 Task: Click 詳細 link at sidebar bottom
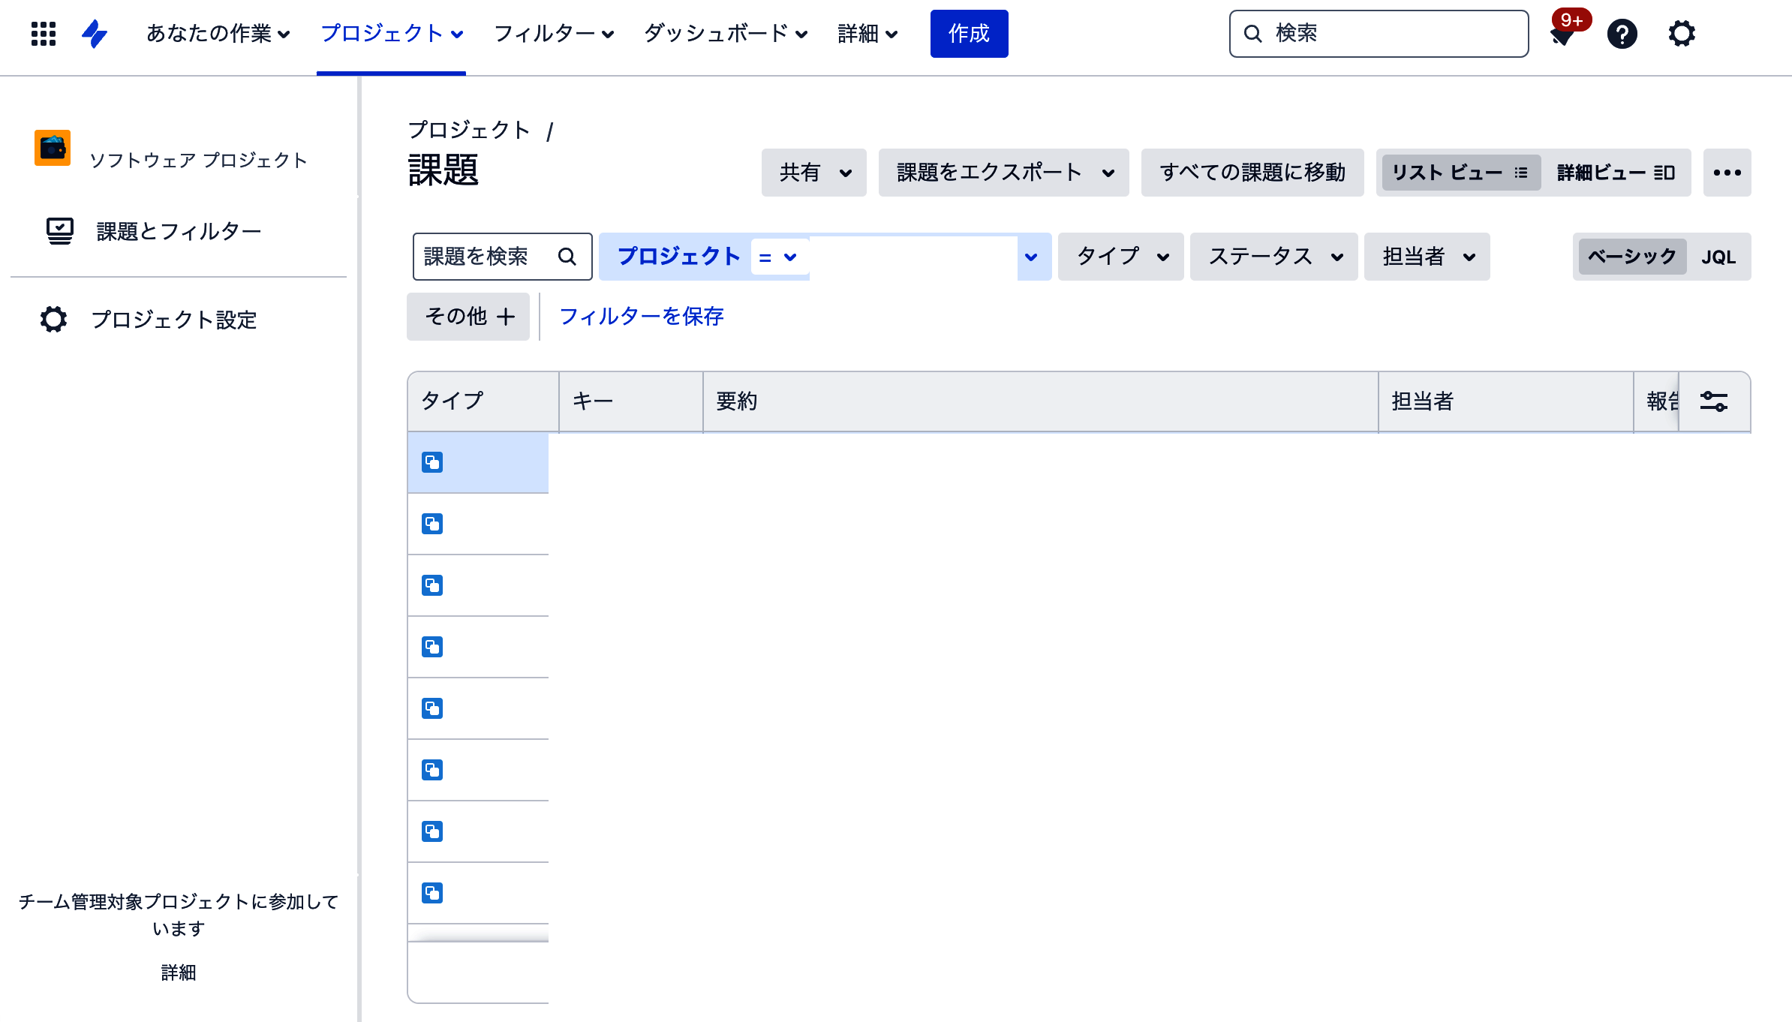tap(179, 972)
